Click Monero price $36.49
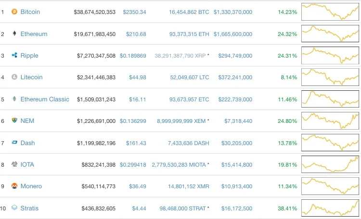361x219 pixels. coord(138,186)
